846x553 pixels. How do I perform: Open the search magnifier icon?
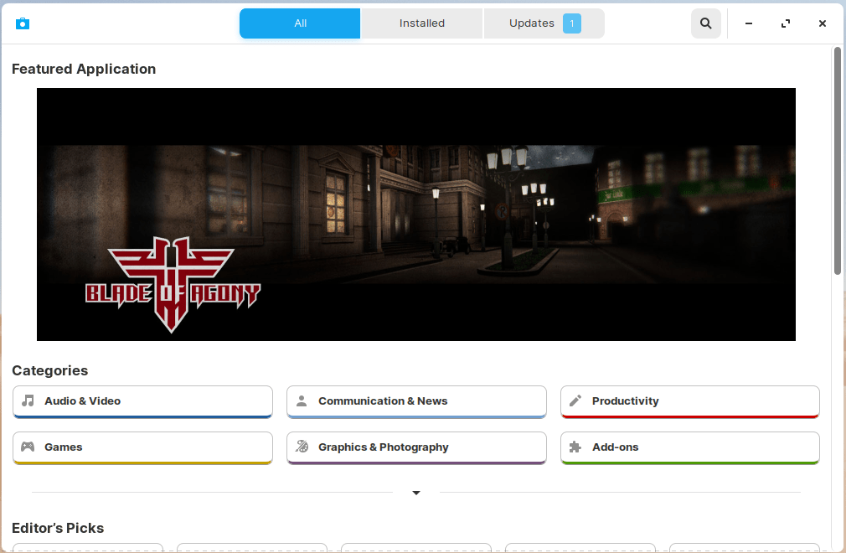point(706,23)
